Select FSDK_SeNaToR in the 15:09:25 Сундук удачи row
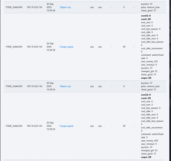This screenshot has height=161, width=171. (x=14, y=126)
